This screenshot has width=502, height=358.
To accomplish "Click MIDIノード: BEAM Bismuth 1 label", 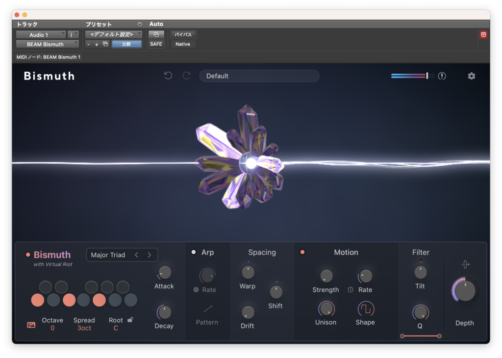I will tap(49, 57).
